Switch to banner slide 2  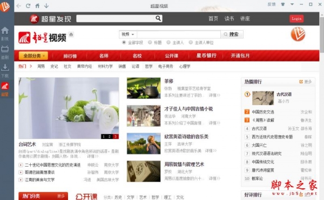pos(110,136)
